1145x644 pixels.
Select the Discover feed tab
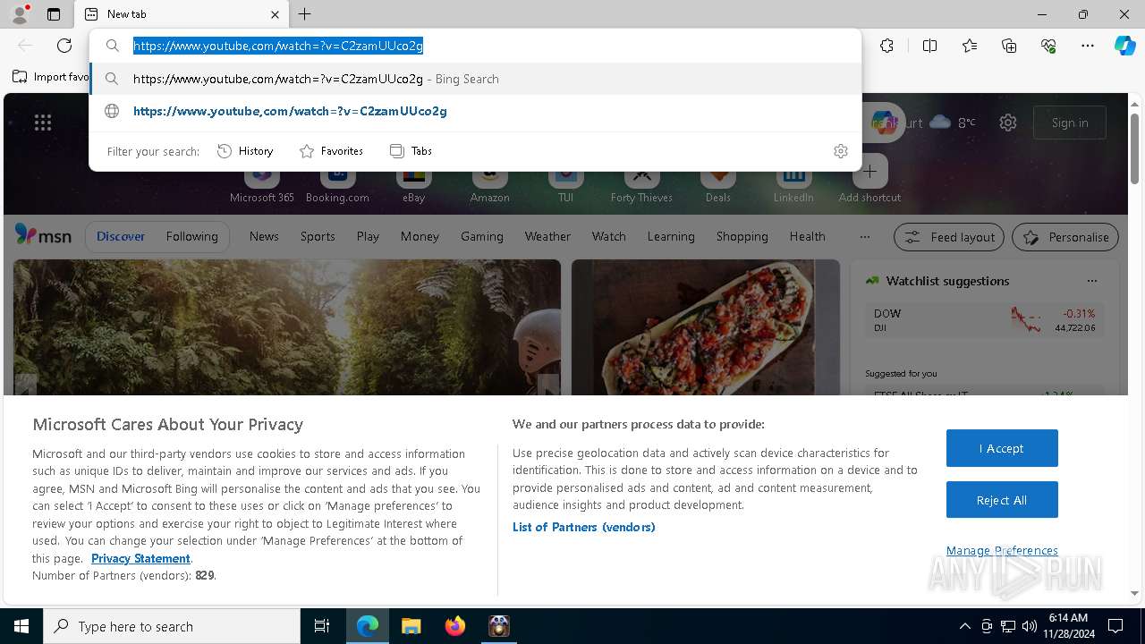click(121, 236)
